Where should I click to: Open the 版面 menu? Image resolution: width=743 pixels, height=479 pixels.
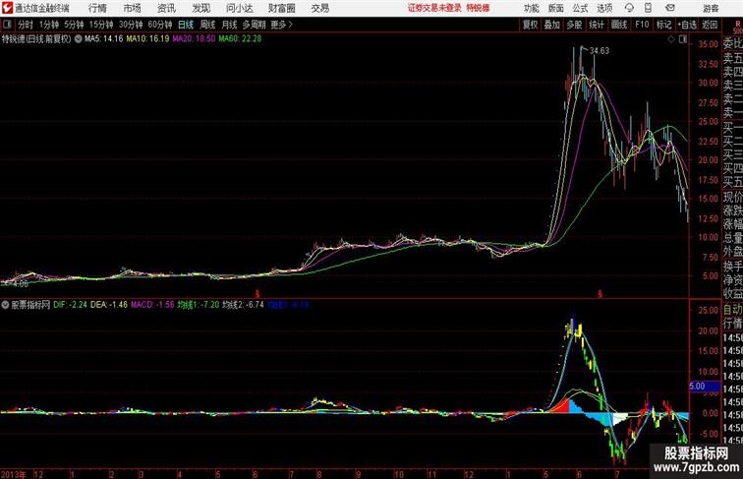click(555, 8)
